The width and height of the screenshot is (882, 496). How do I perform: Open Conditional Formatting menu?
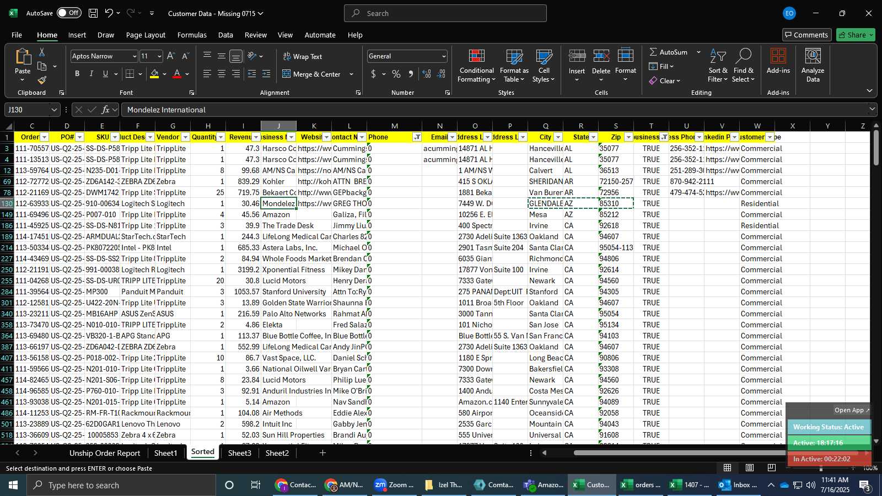[476, 66]
